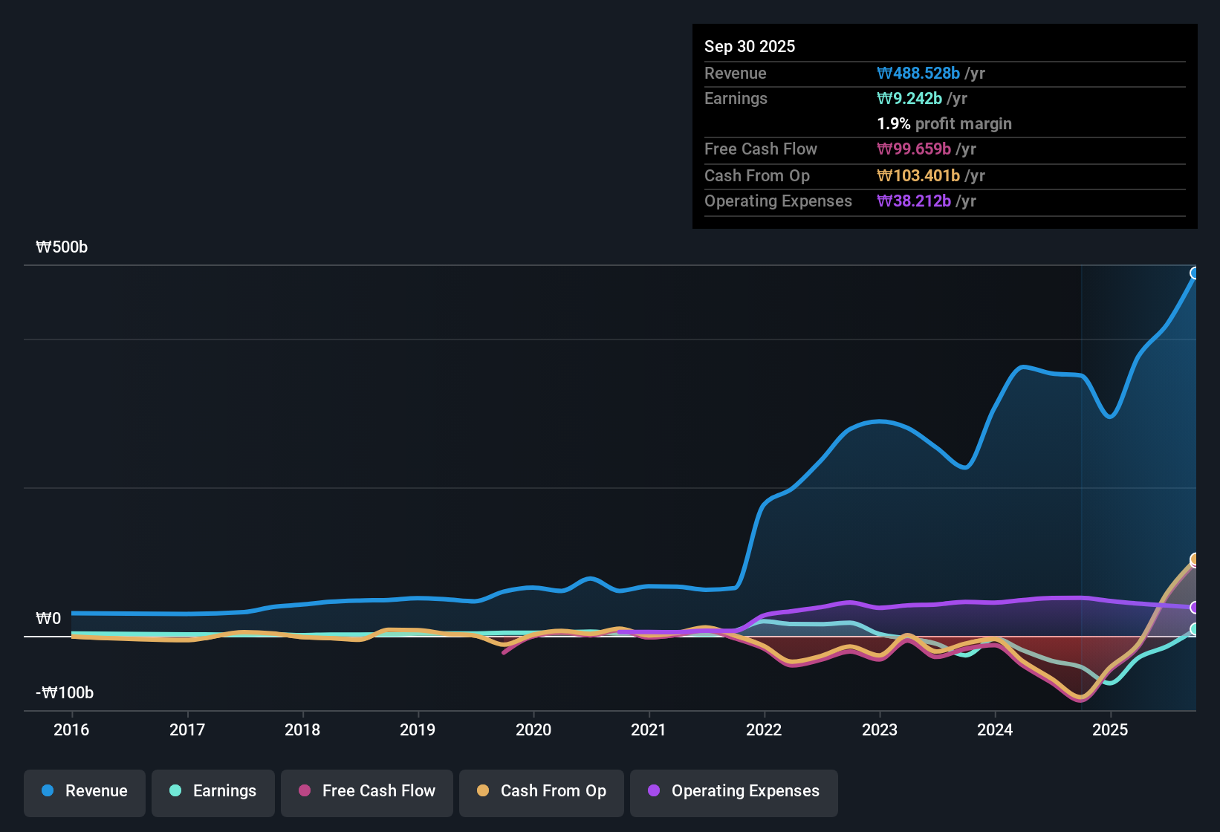This screenshot has height=832, width=1220.
Task: Click the orange Cash From Op legend dot
Action: 483,790
